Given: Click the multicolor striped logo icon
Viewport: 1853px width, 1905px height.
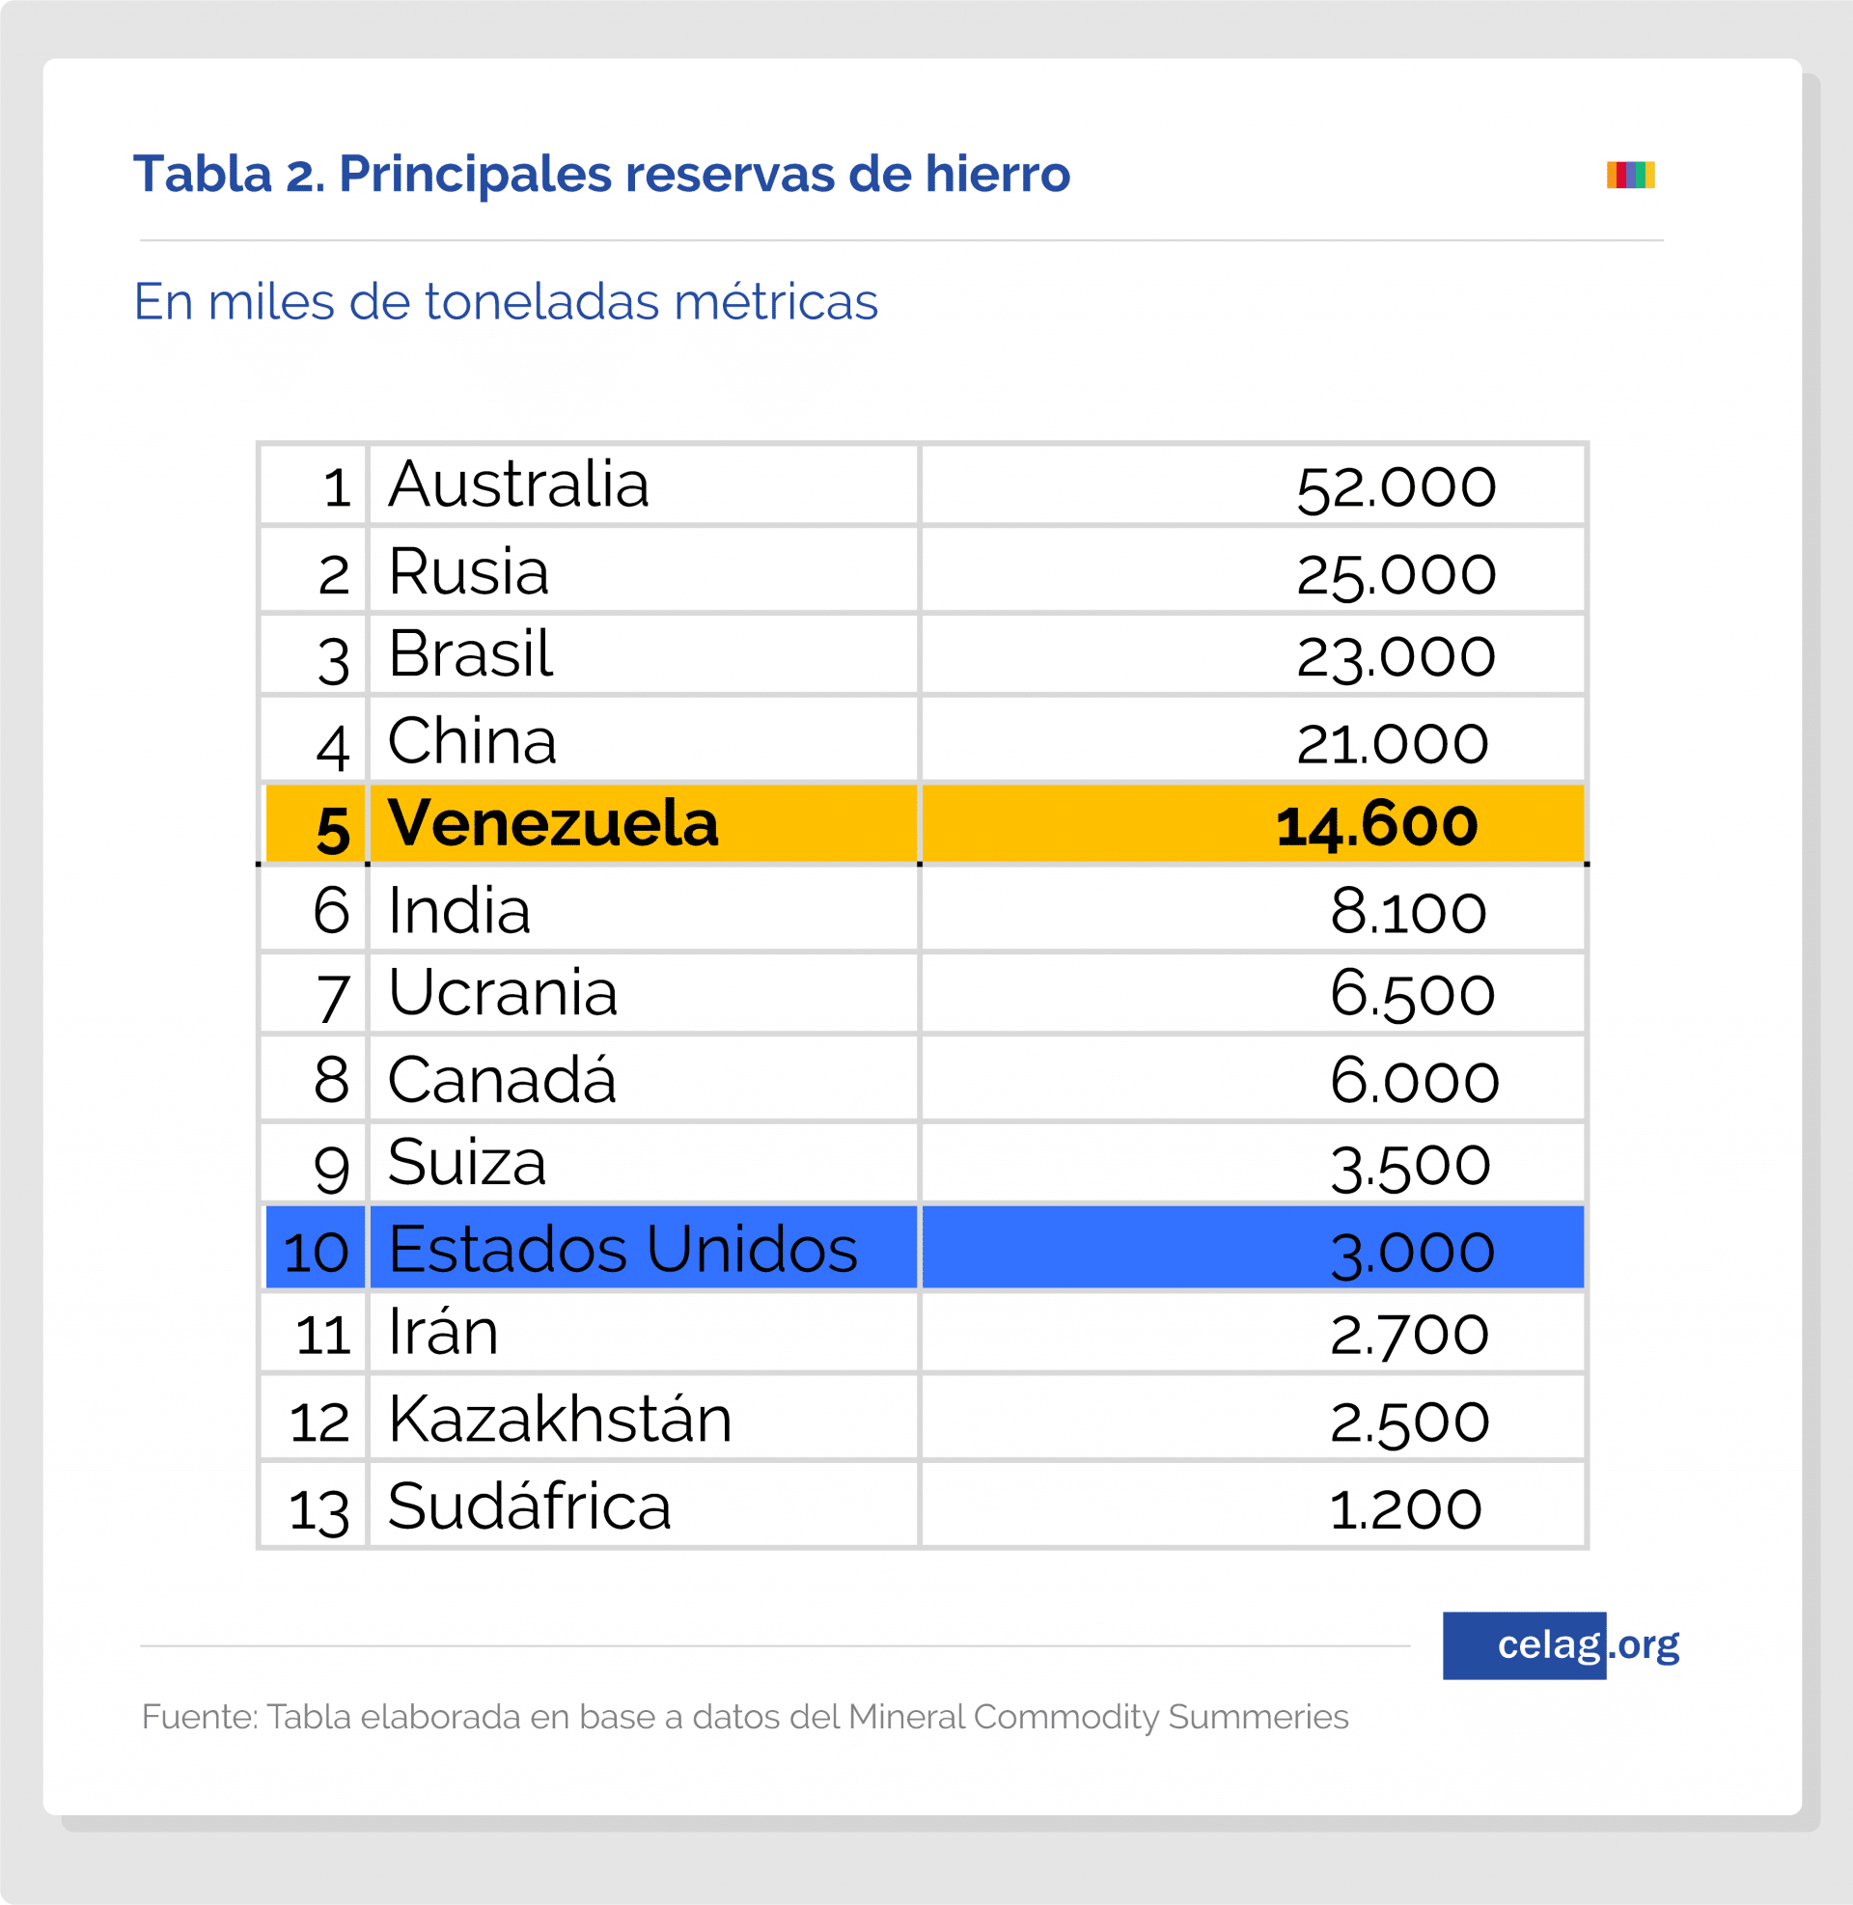Looking at the screenshot, I should (1630, 175).
